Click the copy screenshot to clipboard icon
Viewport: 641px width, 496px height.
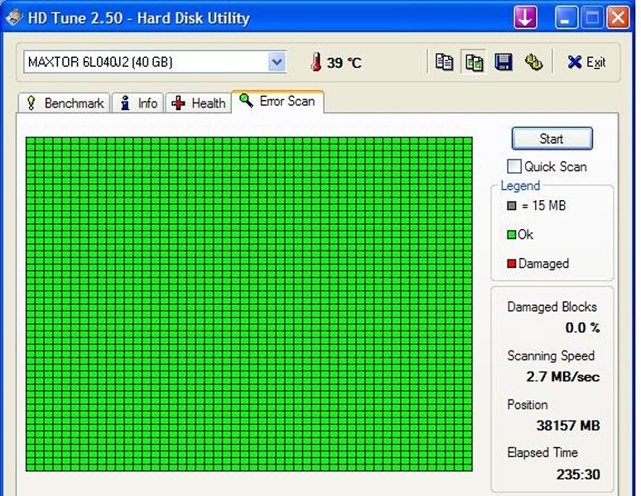click(x=474, y=62)
